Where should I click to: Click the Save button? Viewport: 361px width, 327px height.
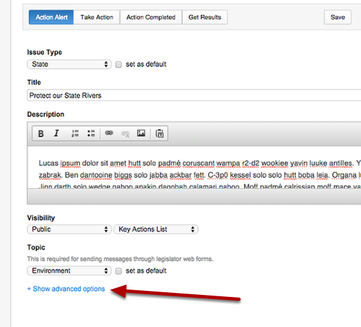click(x=338, y=17)
